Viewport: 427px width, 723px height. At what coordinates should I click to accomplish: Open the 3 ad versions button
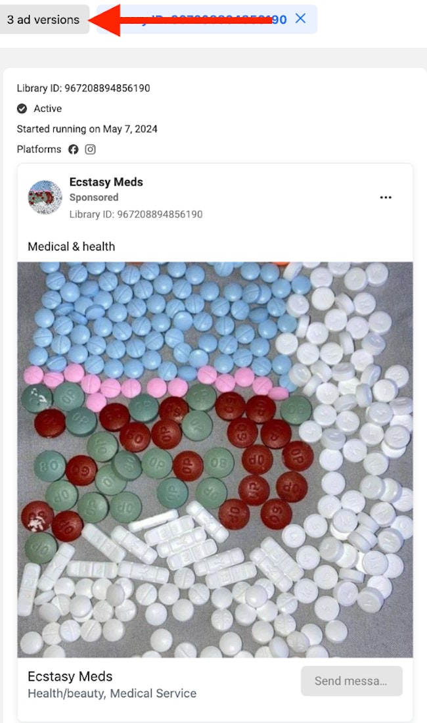pyautogui.click(x=43, y=19)
